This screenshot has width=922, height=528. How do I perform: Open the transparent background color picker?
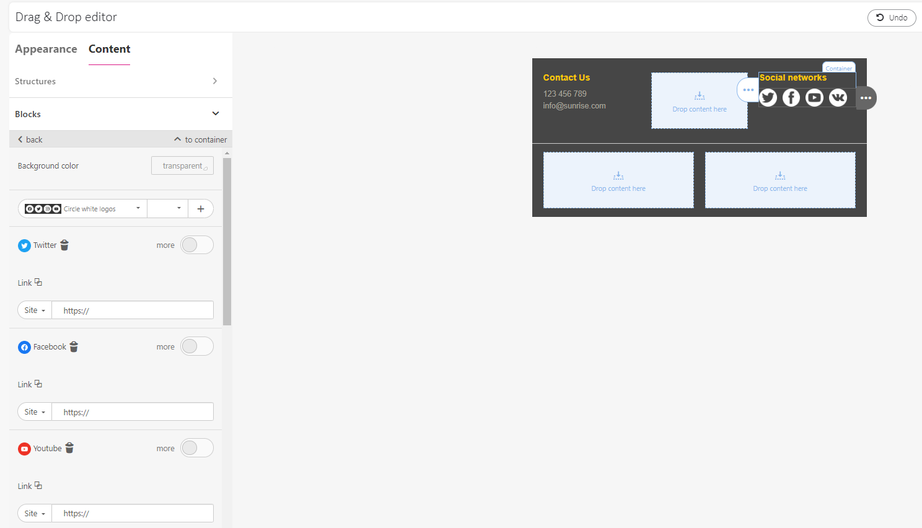tap(182, 166)
